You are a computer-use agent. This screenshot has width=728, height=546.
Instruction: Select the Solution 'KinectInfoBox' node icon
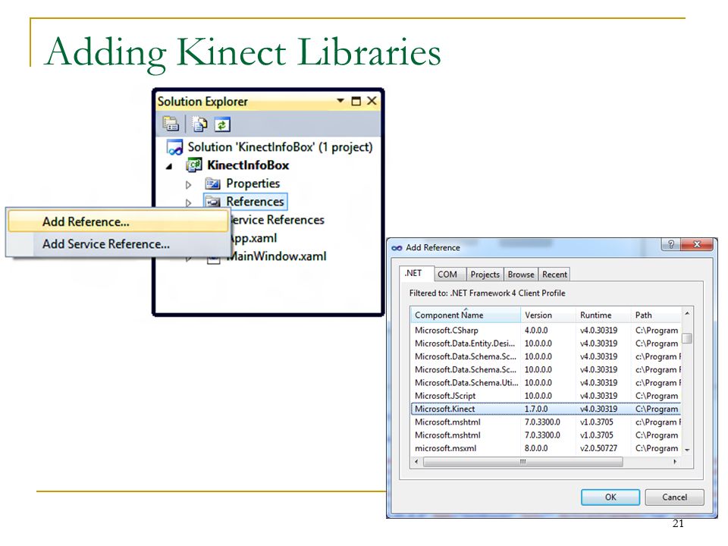pyautogui.click(x=174, y=148)
